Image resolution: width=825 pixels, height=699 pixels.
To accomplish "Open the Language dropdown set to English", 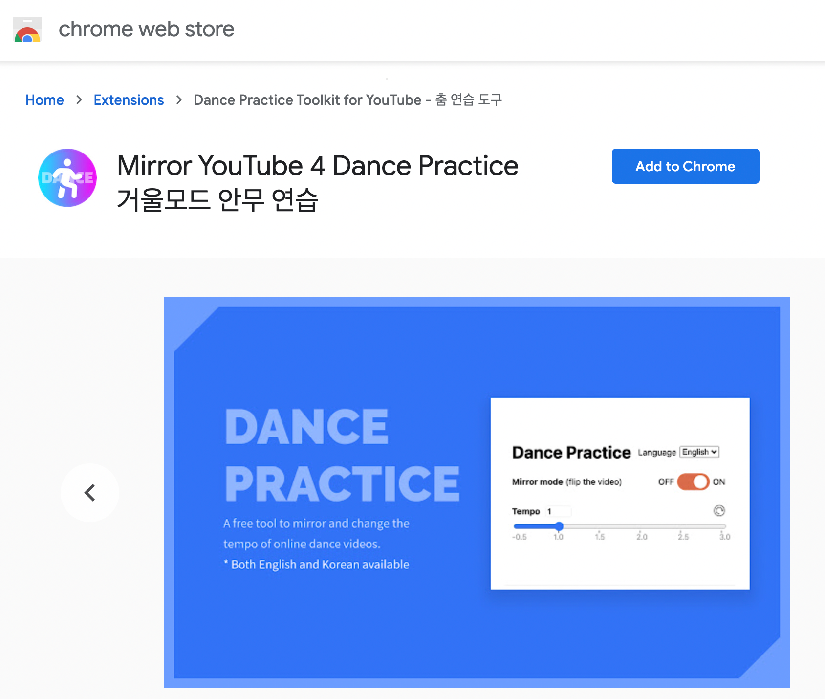I will tap(699, 452).
